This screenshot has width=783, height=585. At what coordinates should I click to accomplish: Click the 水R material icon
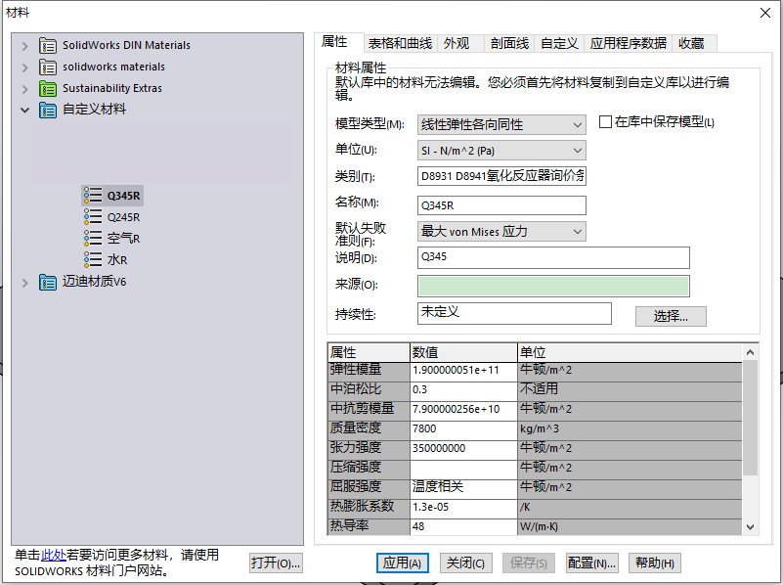pos(93,259)
